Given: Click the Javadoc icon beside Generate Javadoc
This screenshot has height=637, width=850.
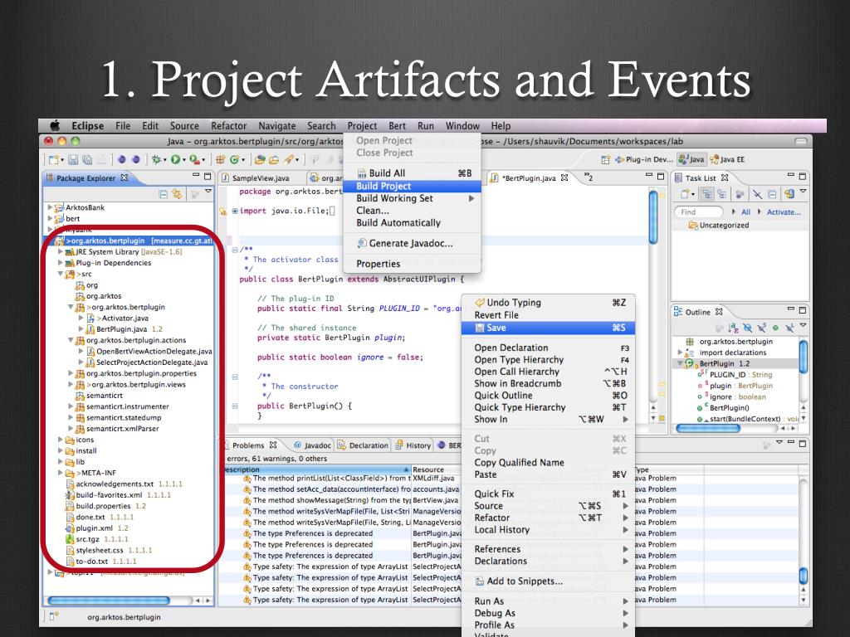Looking at the screenshot, I should click(362, 243).
